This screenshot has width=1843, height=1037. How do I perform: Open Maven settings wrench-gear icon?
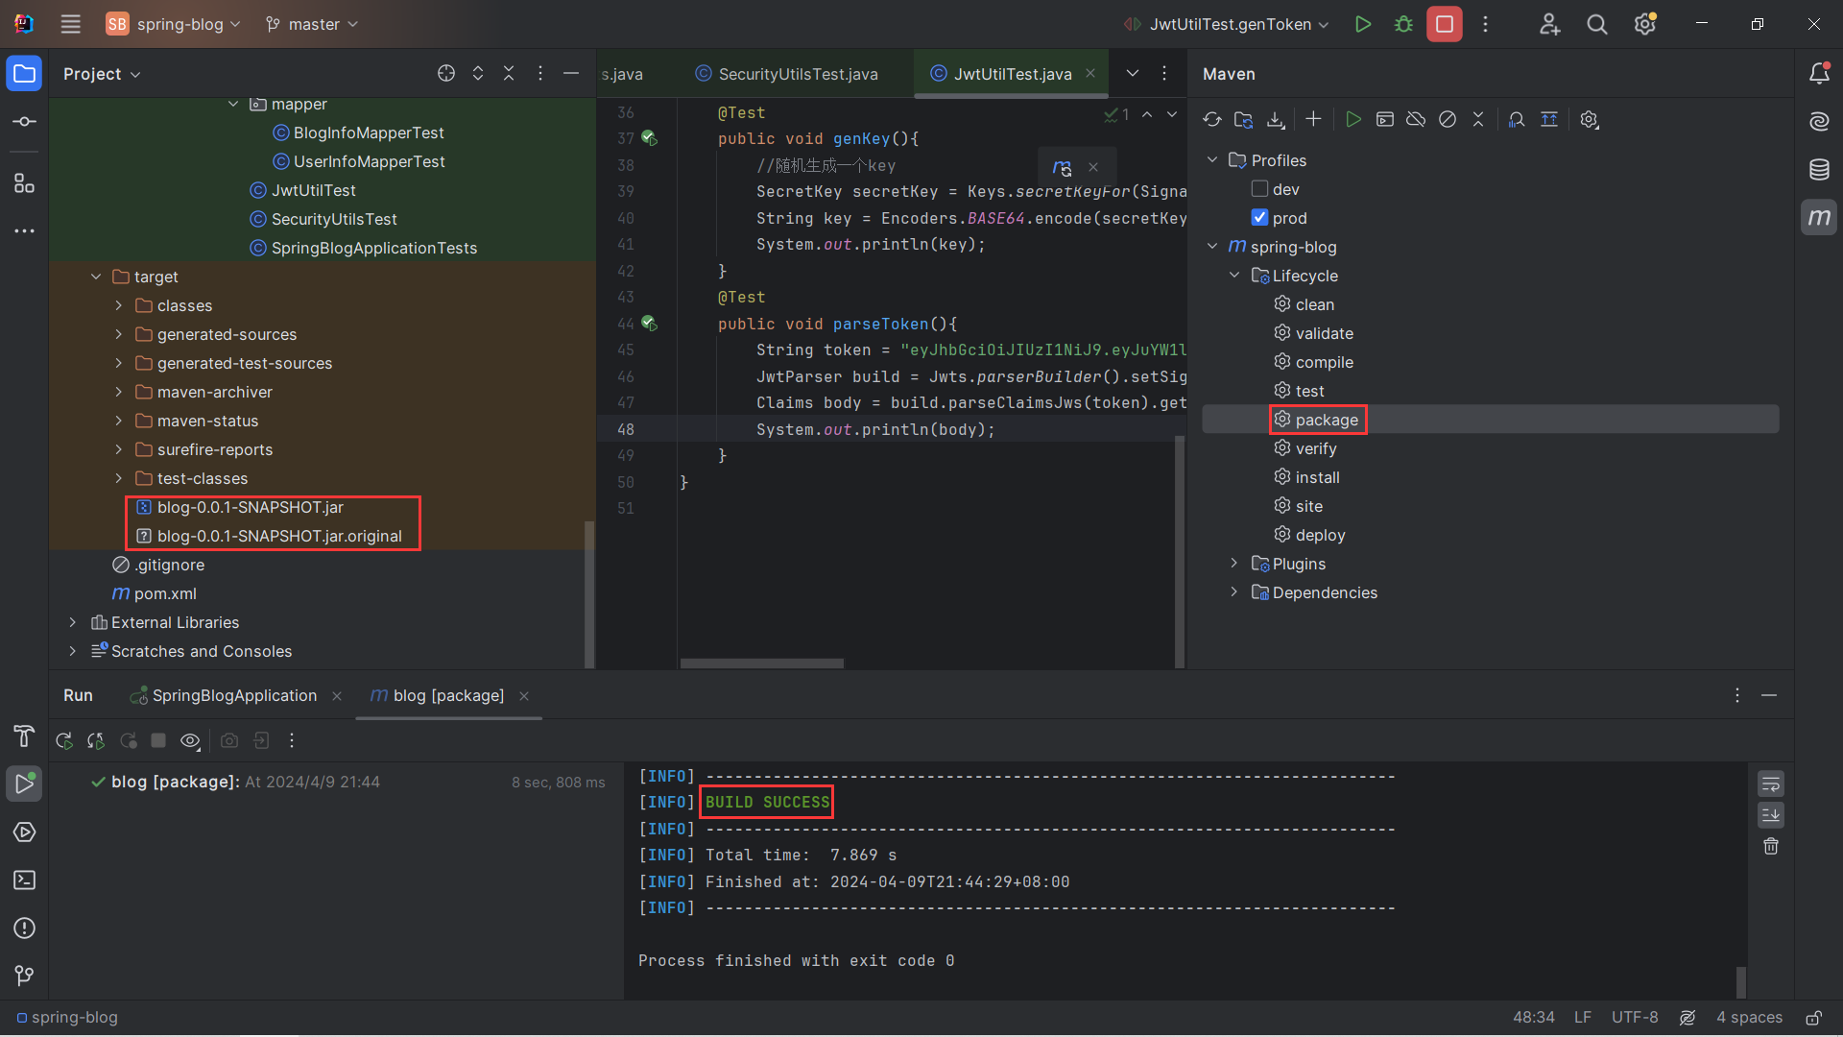(x=1590, y=119)
